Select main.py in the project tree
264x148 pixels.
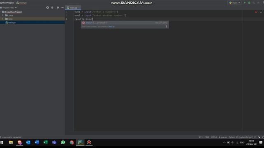[32, 22]
